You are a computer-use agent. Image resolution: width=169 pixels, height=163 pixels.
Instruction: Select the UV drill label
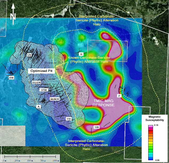(x=29, y=55)
